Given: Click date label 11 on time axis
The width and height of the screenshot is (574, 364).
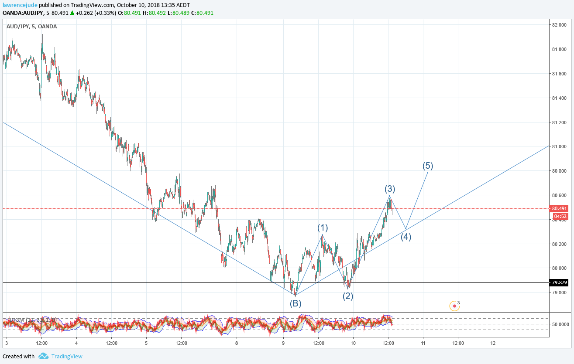Looking at the screenshot, I should click(x=423, y=344).
